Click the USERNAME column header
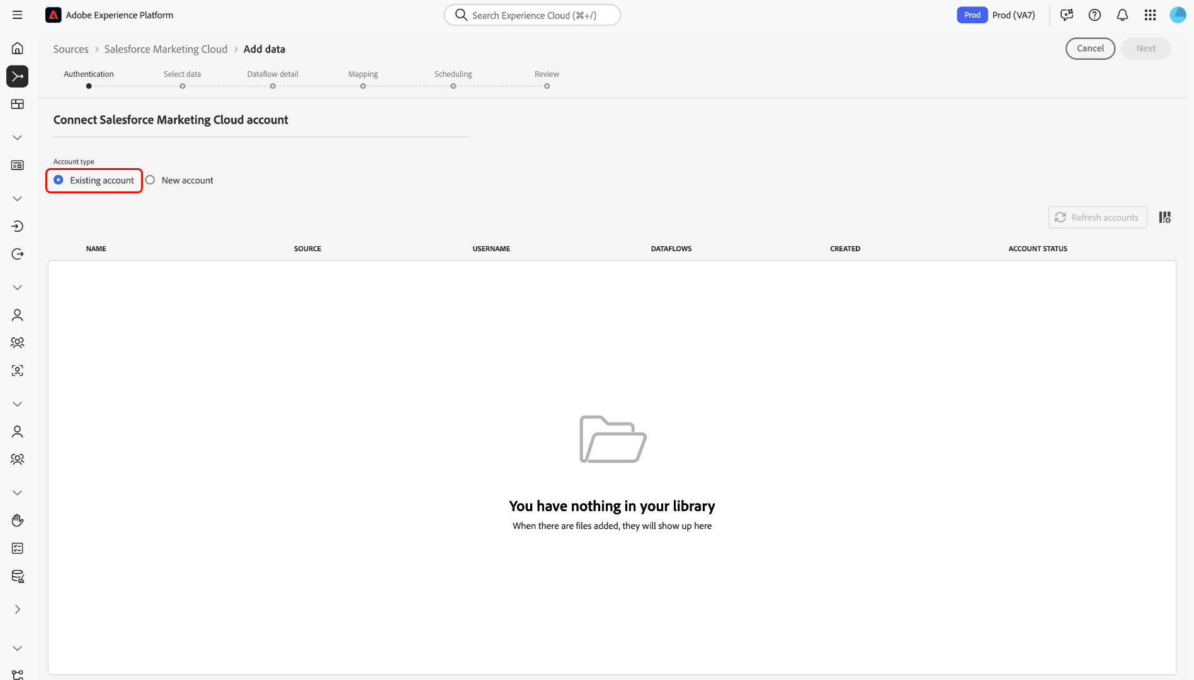1194x680 pixels. 491,249
